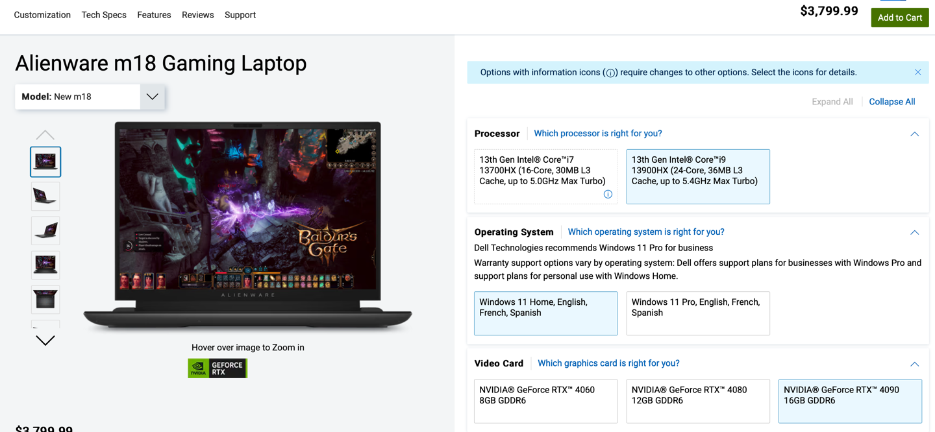
Task: Collapse the Operating System section chevron
Action: 914,232
